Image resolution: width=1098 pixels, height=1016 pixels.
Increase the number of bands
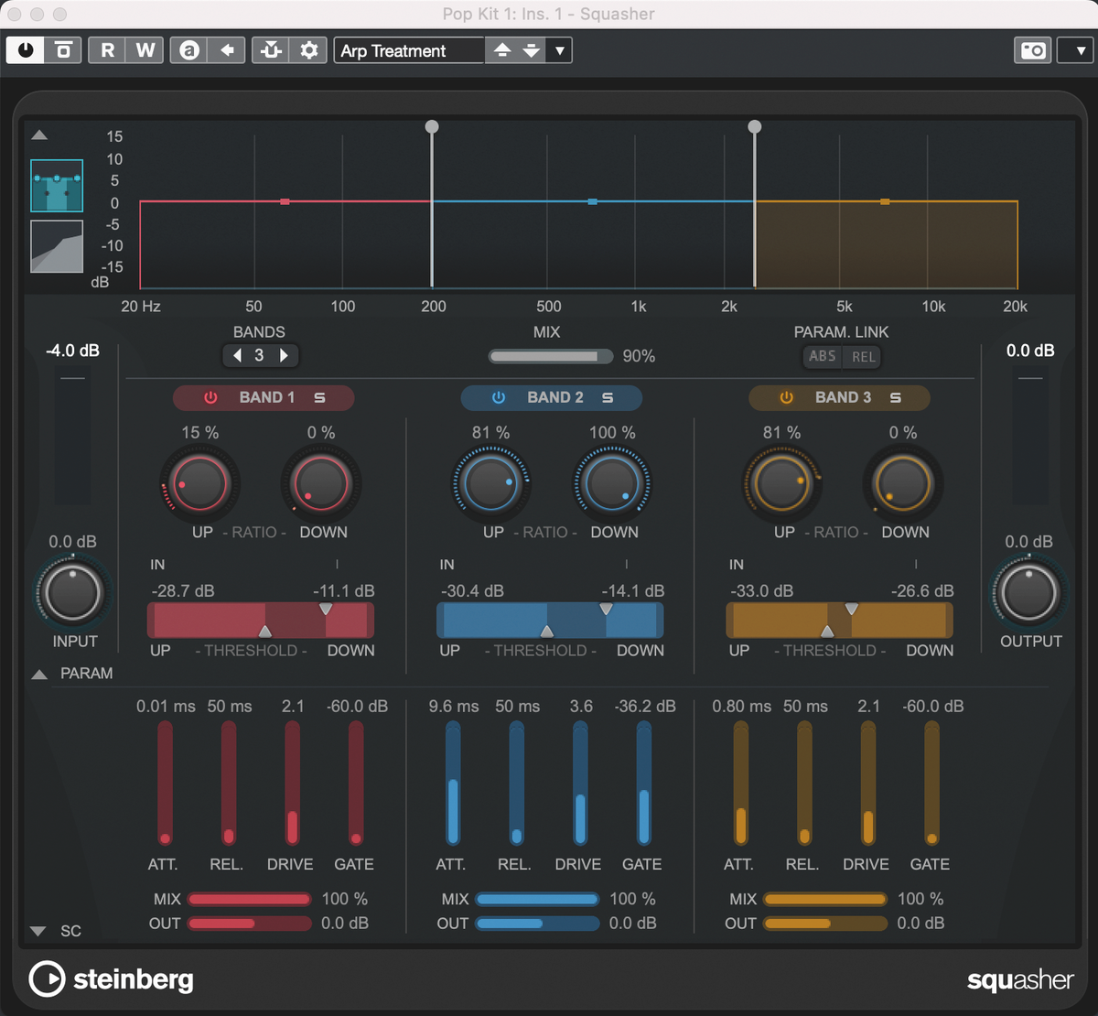(x=284, y=355)
